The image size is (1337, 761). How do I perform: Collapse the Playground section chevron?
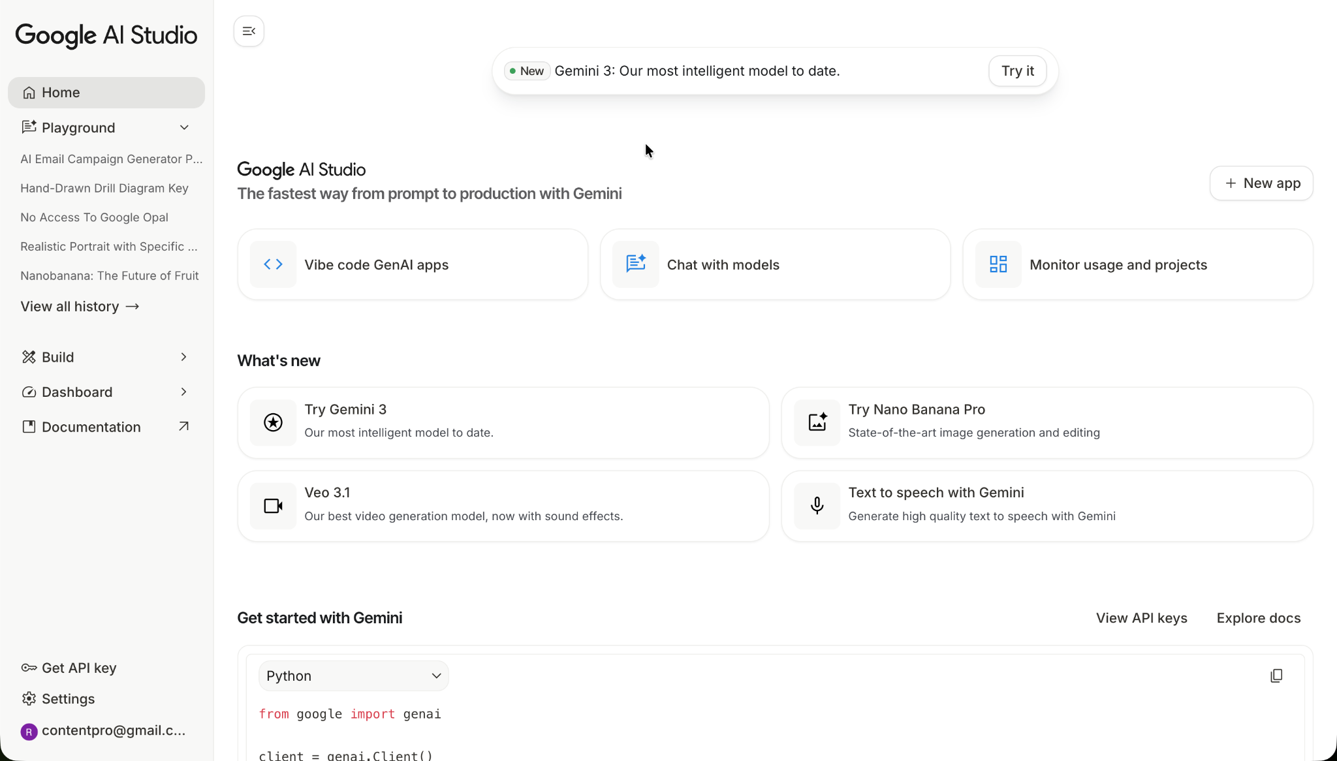184,127
